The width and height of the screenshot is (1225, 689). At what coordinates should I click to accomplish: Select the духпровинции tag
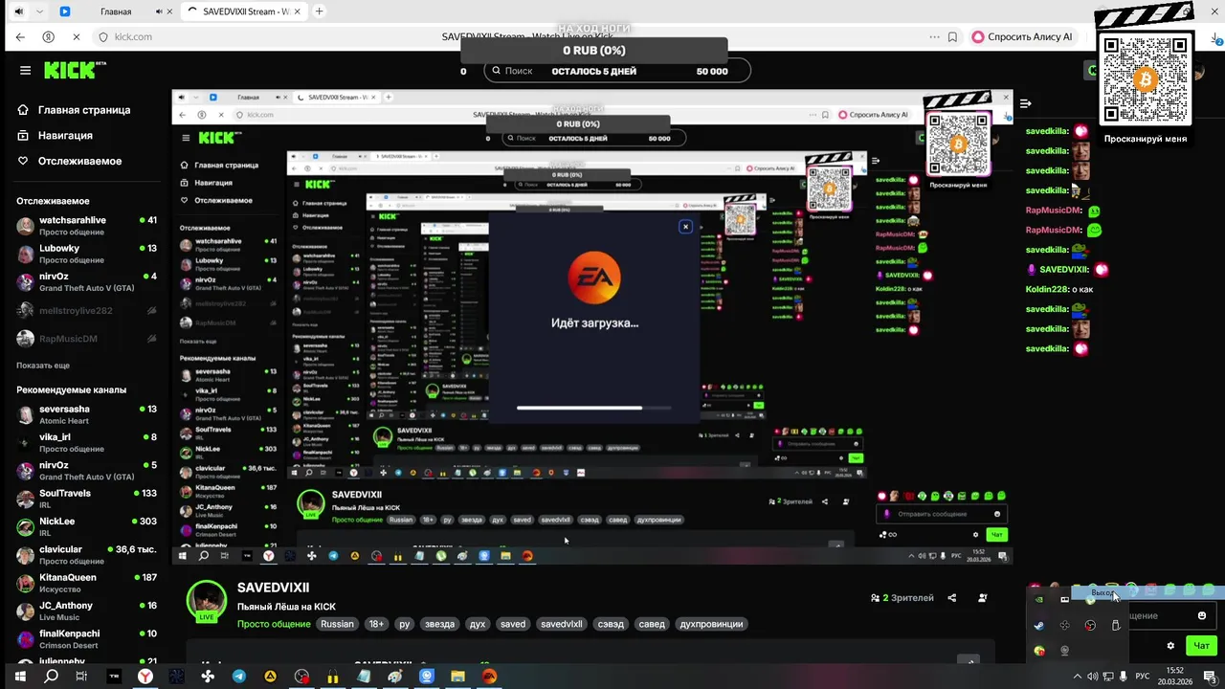pos(711,624)
